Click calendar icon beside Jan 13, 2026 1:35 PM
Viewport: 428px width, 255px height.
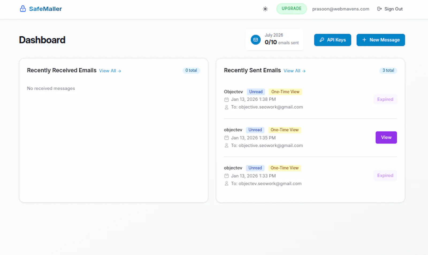227,138
